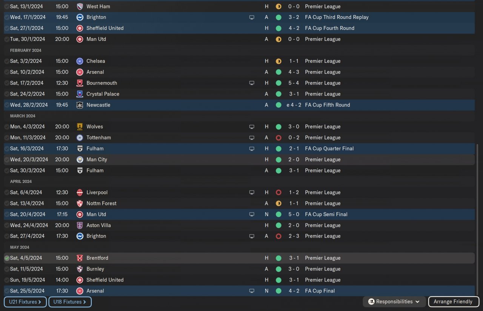This screenshot has width=483, height=311.
Task: Toggle the check circle for Wolves 4/3/2024 match
Action: (7, 127)
